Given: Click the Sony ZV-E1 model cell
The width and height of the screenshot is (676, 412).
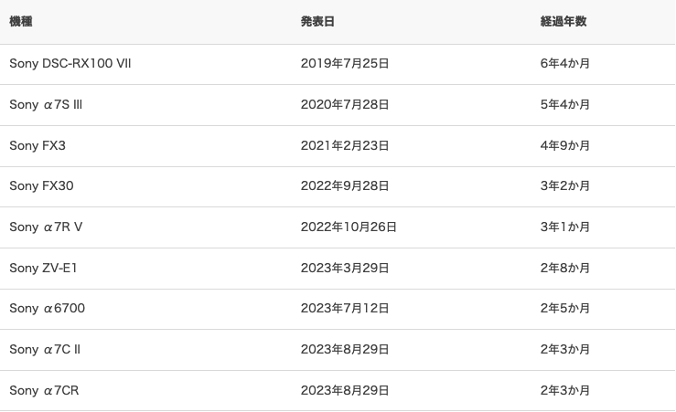Looking at the screenshot, I should coord(43,268).
